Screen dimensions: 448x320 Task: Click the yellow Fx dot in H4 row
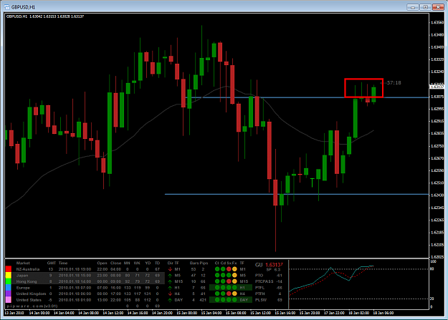pos(234,294)
